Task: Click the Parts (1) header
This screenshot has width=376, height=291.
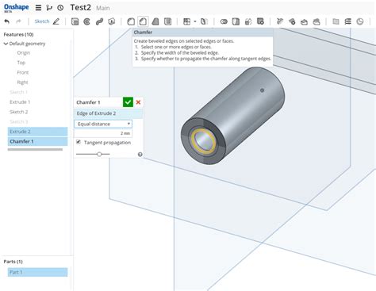Action: click(x=13, y=262)
